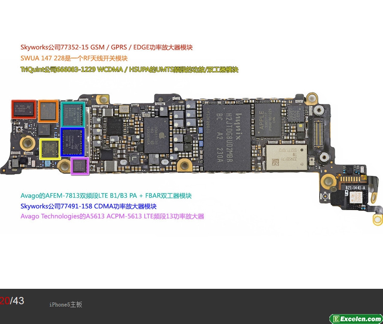The width and height of the screenshot is (383, 324).
Task: Click the yellow TriQuint 666083-1229 caption
Action: (129, 70)
